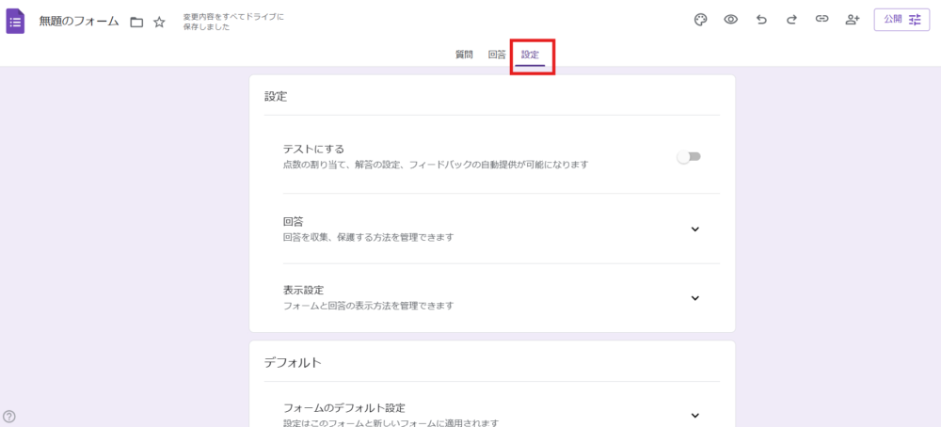Expand the 表示設定 section
Viewport: 941px width, 427px height.
(695, 298)
